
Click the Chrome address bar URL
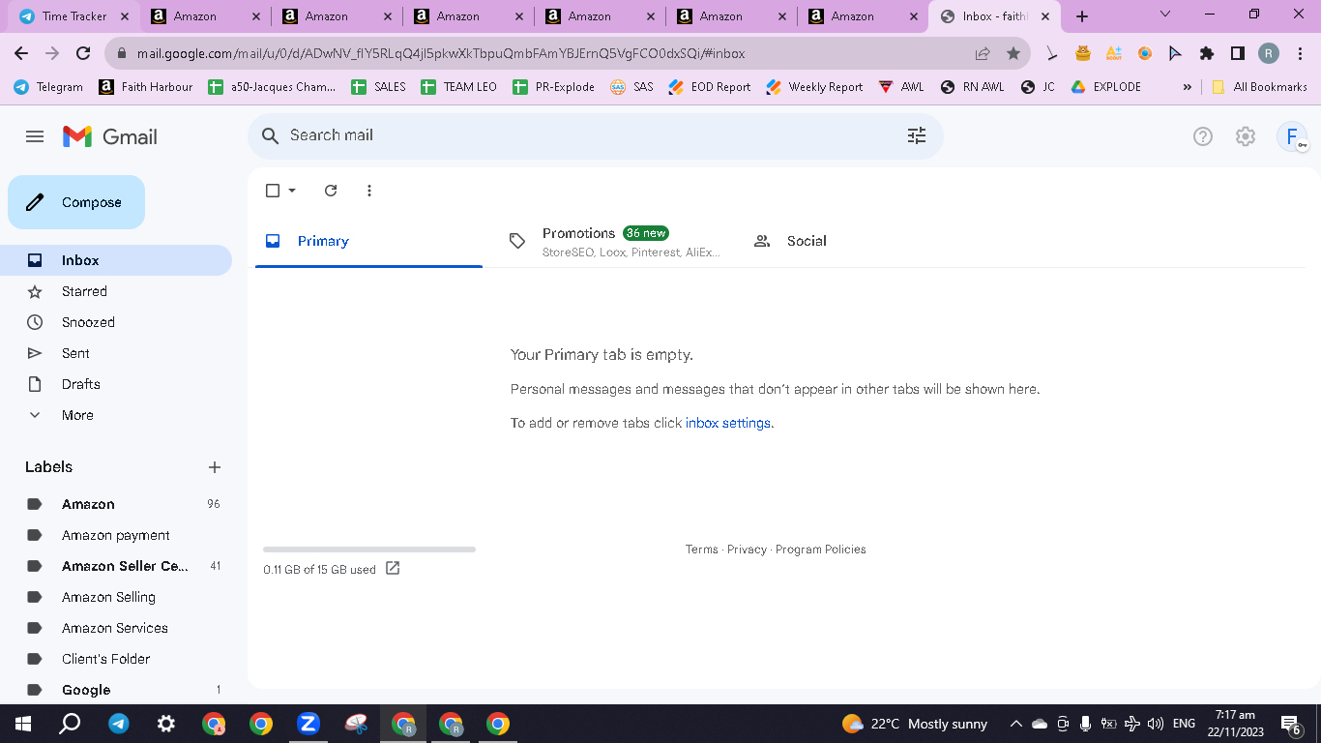[x=441, y=53]
